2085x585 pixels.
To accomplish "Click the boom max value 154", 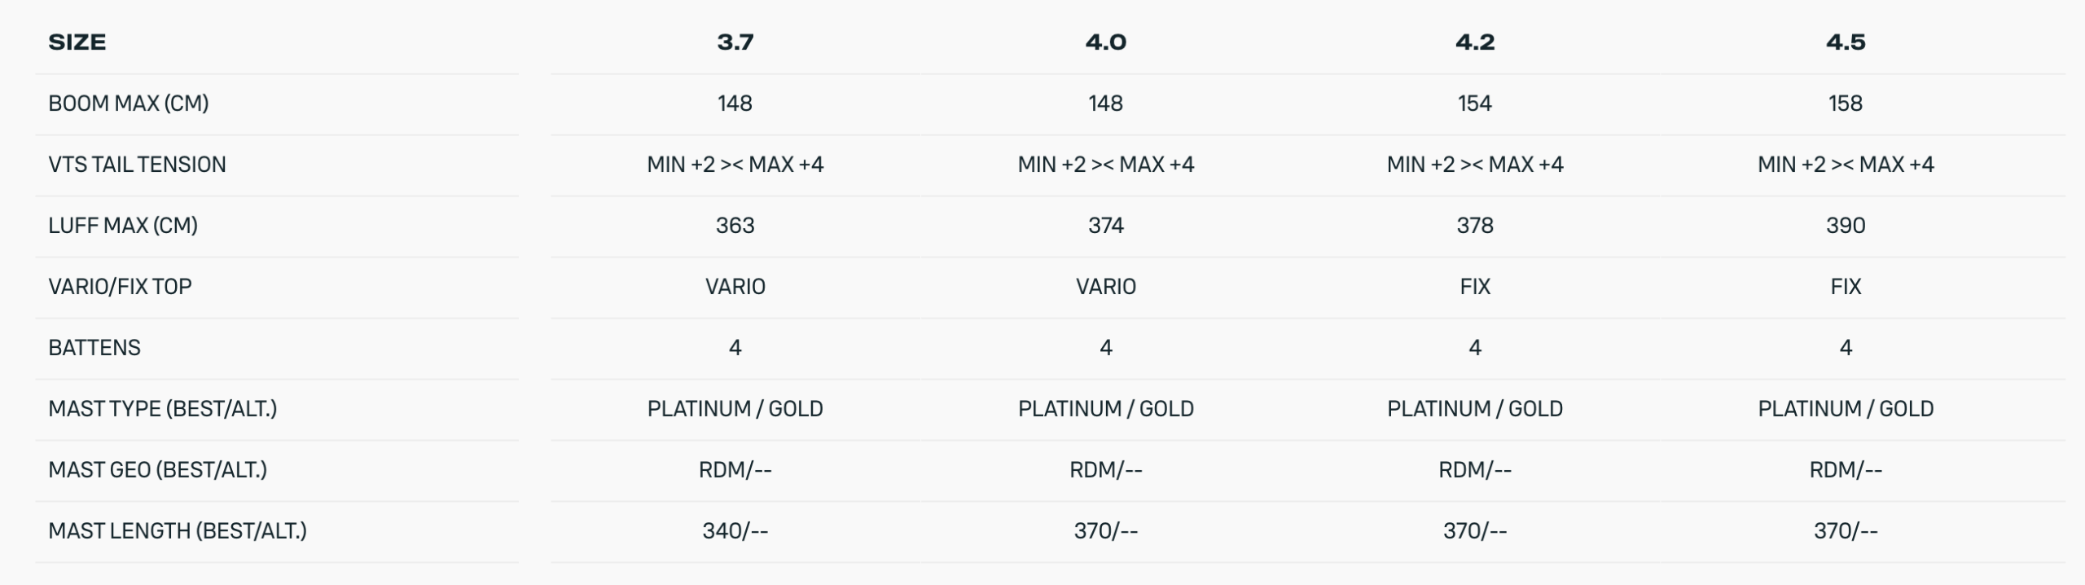I will click(1475, 103).
